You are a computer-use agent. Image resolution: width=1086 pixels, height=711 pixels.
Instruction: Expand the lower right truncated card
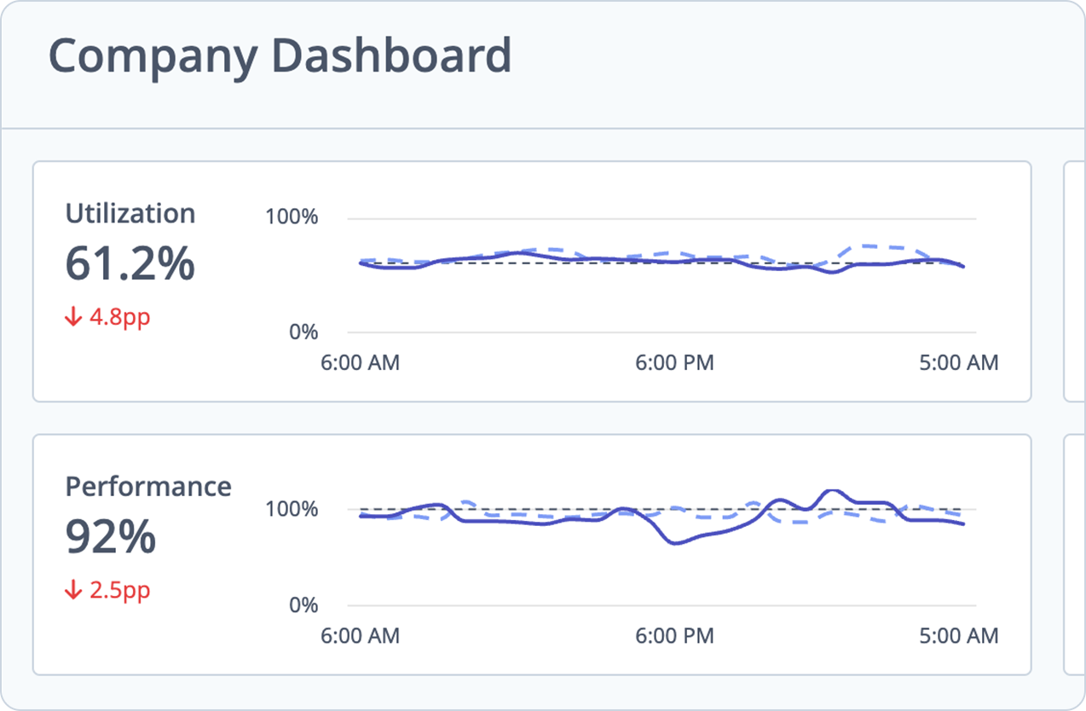click(1076, 554)
